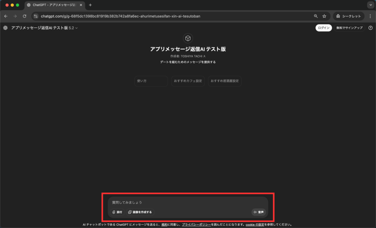The image size is (376, 228).
Task: Choose the 使い方 suggestion prompt
Action: point(151,81)
